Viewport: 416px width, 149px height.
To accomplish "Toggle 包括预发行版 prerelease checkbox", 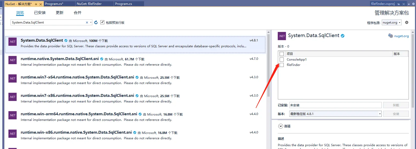I will (102, 22).
